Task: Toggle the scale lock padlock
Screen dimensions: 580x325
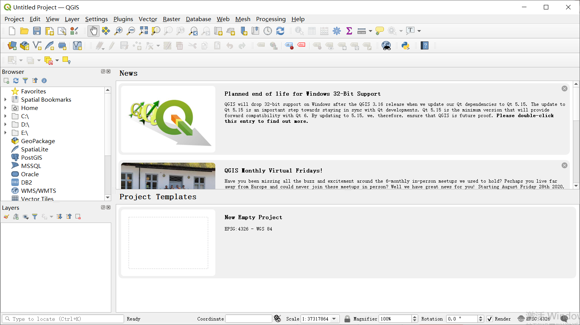Action: (347, 319)
